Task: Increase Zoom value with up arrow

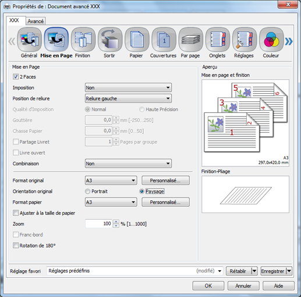Action: (x=116, y=222)
